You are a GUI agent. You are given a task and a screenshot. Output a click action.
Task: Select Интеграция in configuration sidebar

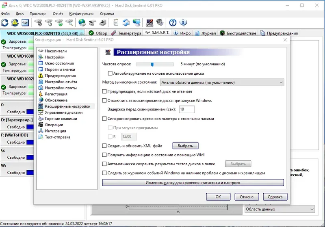click(55, 131)
